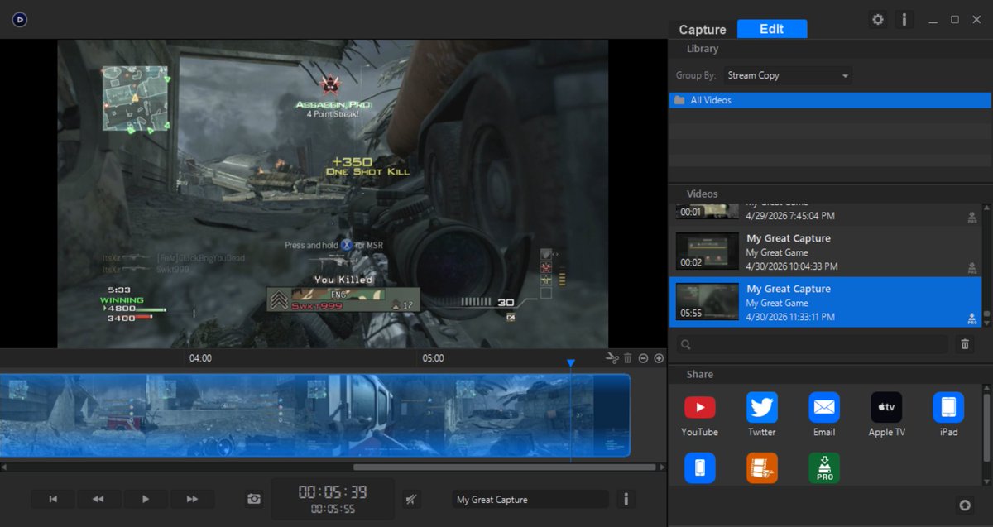Screen dimensions: 993x527
Task: Click the scissors cut tool above timeline
Action: pos(612,358)
